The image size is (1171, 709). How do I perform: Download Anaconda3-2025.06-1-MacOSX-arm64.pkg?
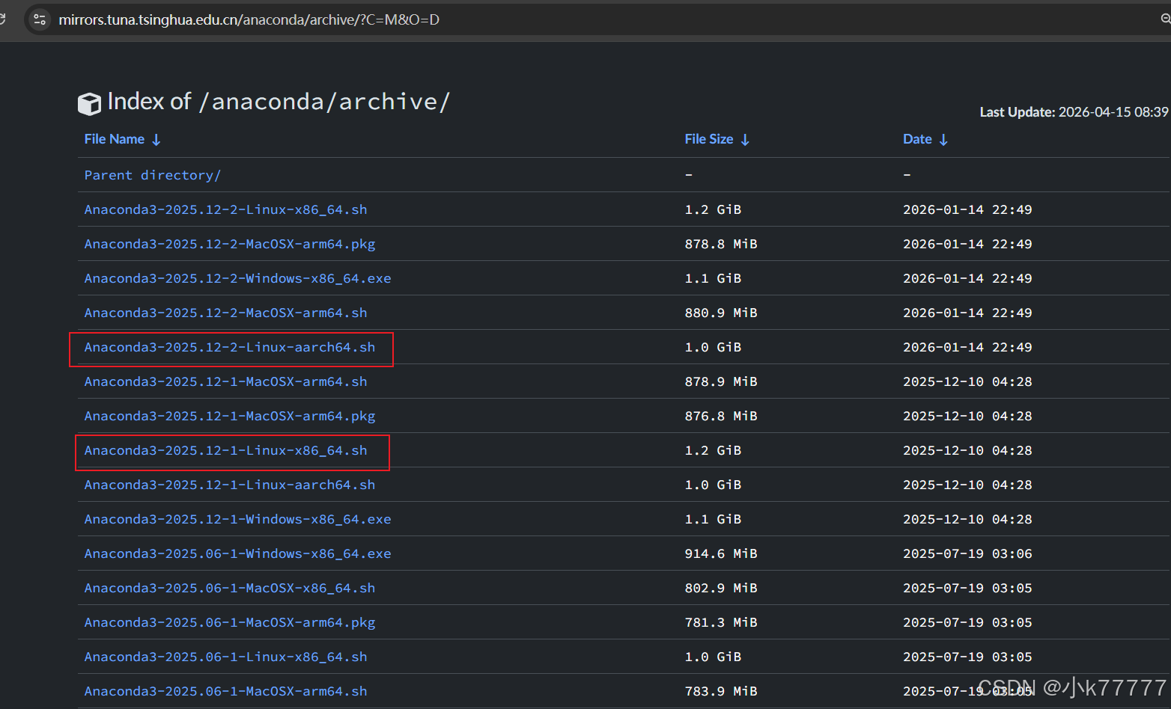coord(230,622)
